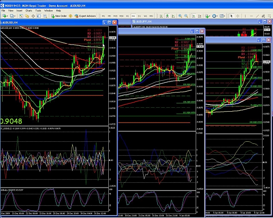The image size is (273, 218).
Task: Zoom out on the chart
Action: pos(186,16)
